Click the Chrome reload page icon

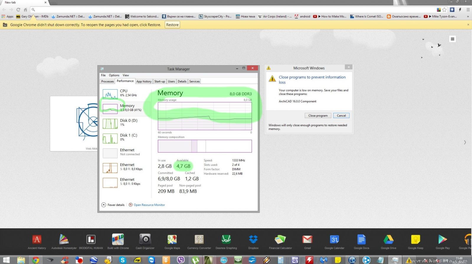pyautogui.click(x=18, y=10)
